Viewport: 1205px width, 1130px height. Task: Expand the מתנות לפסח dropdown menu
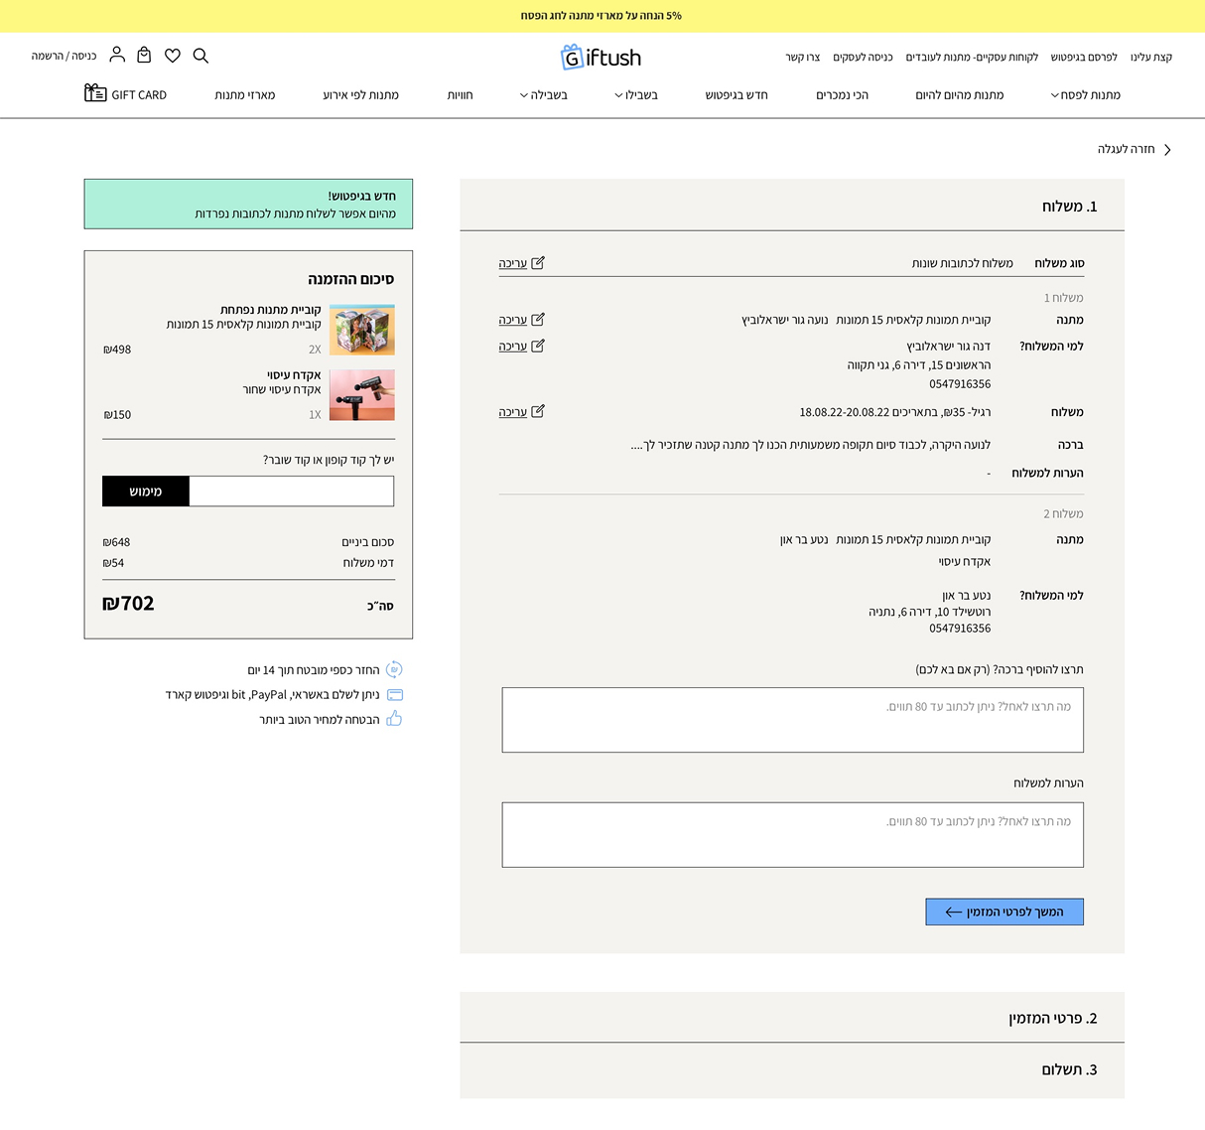click(x=1085, y=95)
